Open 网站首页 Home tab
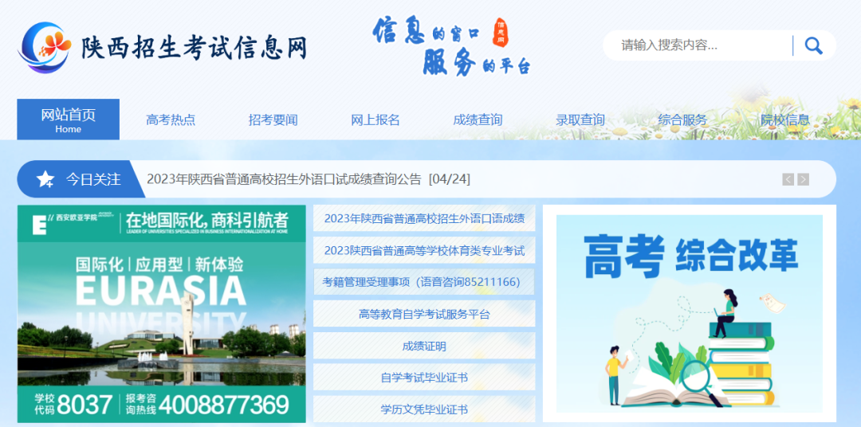This screenshot has height=427, width=861. tap(68, 119)
